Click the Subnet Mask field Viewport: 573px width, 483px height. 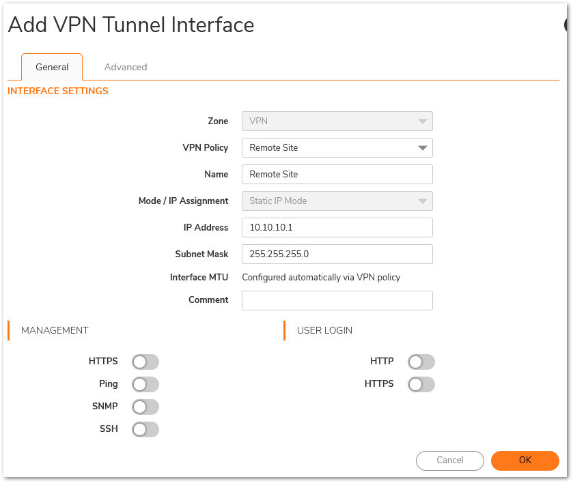[337, 254]
